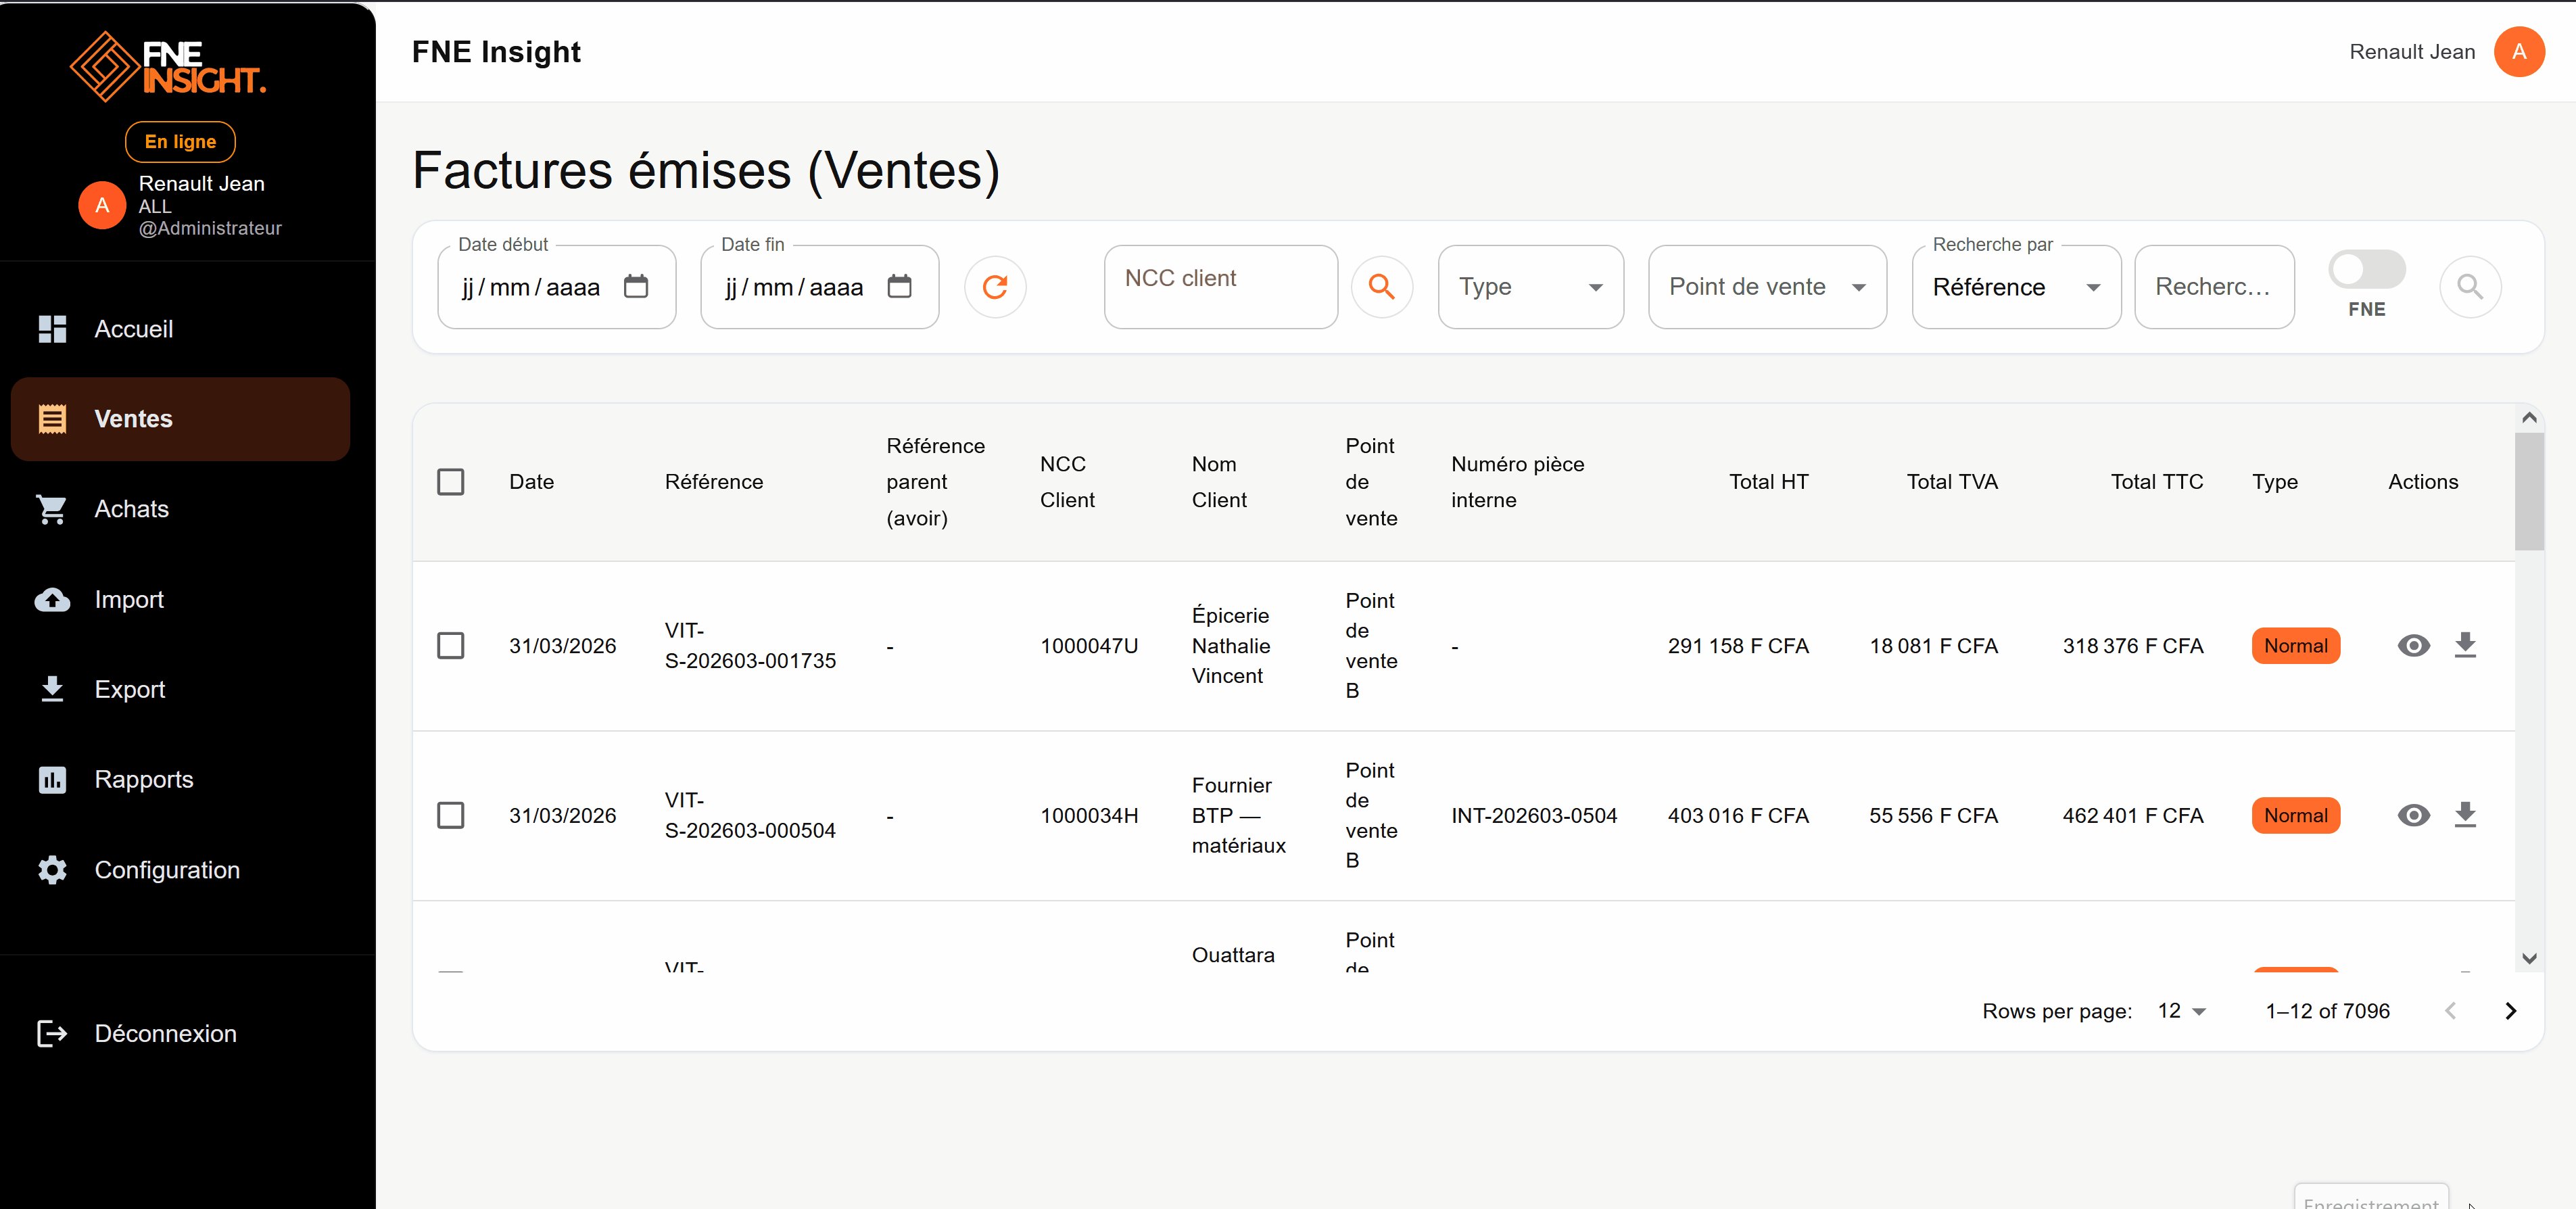Open the Type filter dropdown

pyautogui.click(x=1530, y=287)
